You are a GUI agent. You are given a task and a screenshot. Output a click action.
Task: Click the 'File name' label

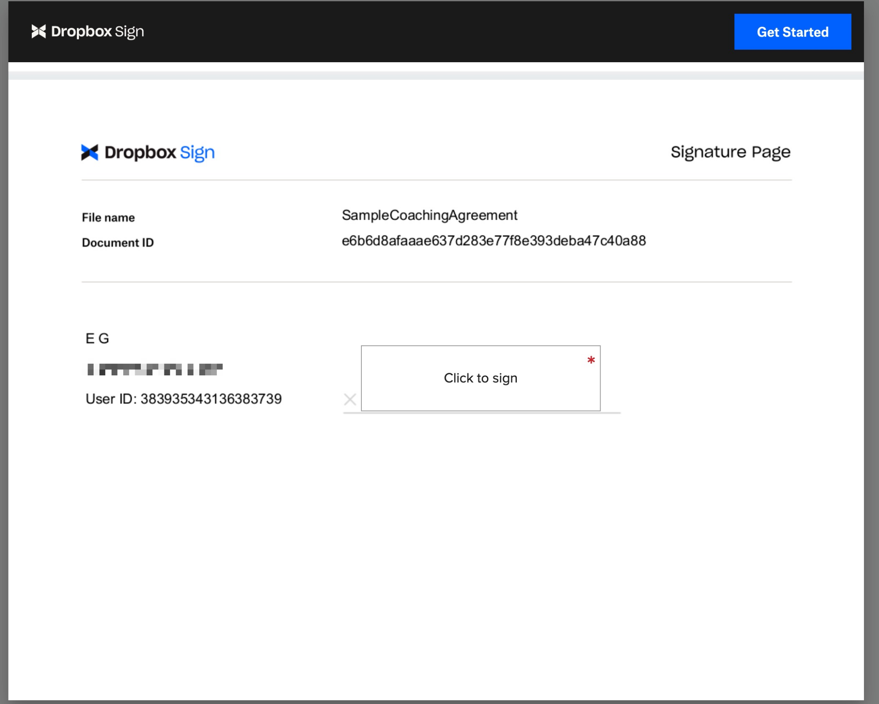(x=108, y=217)
